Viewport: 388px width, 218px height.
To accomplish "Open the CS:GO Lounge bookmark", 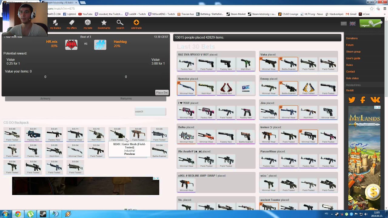I will point(288,14).
